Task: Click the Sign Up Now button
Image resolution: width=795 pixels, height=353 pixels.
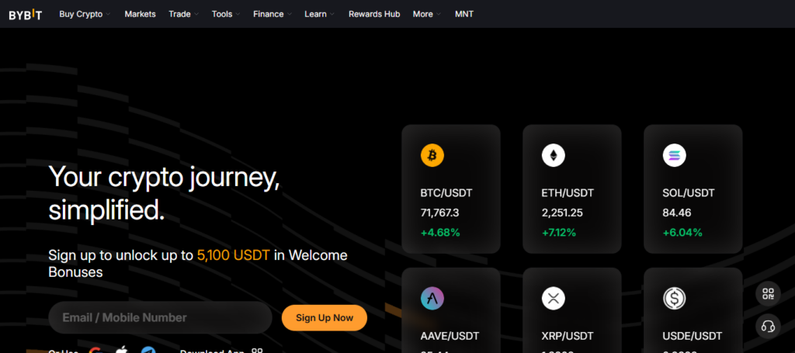Action: [x=325, y=318]
